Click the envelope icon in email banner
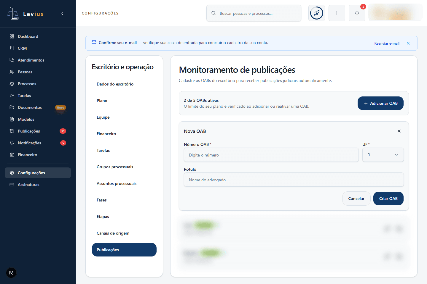Screen dimensions: 427x284 point(94,42)
